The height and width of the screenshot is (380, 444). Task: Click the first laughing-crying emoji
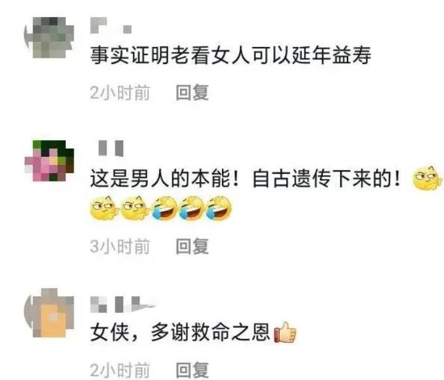click(164, 208)
